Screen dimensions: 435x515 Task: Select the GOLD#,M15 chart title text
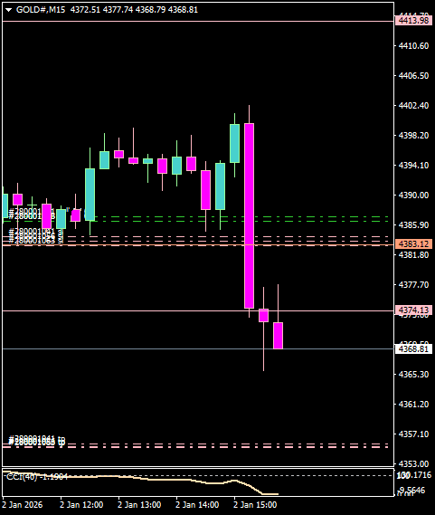pyautogui.click(x=41, y=10)
